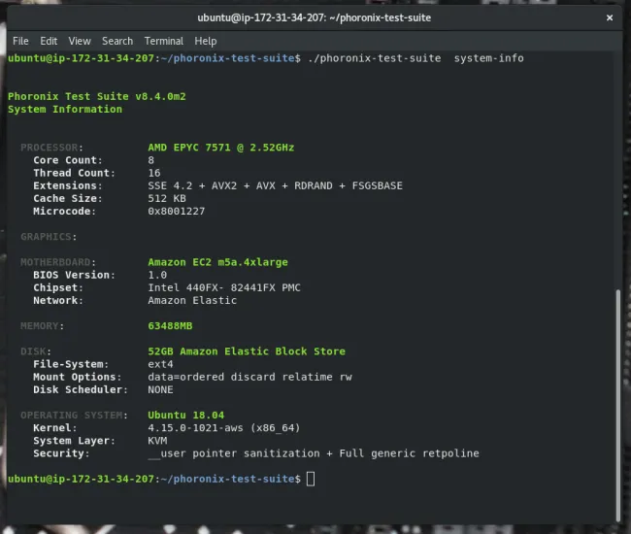Click the cursor at the bottom prompt

[311, 479]
